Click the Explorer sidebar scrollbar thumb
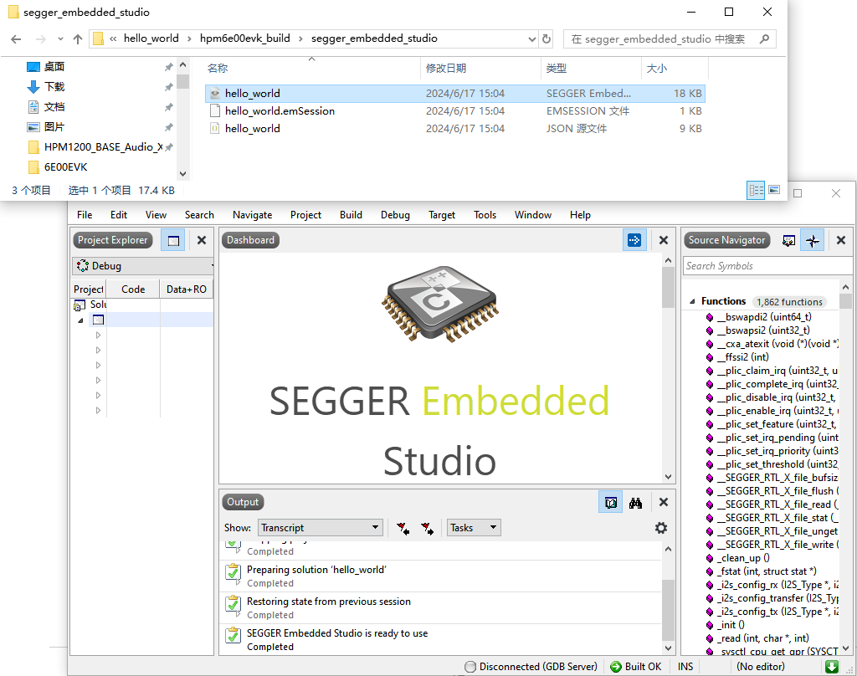 (x=183, y=82)
